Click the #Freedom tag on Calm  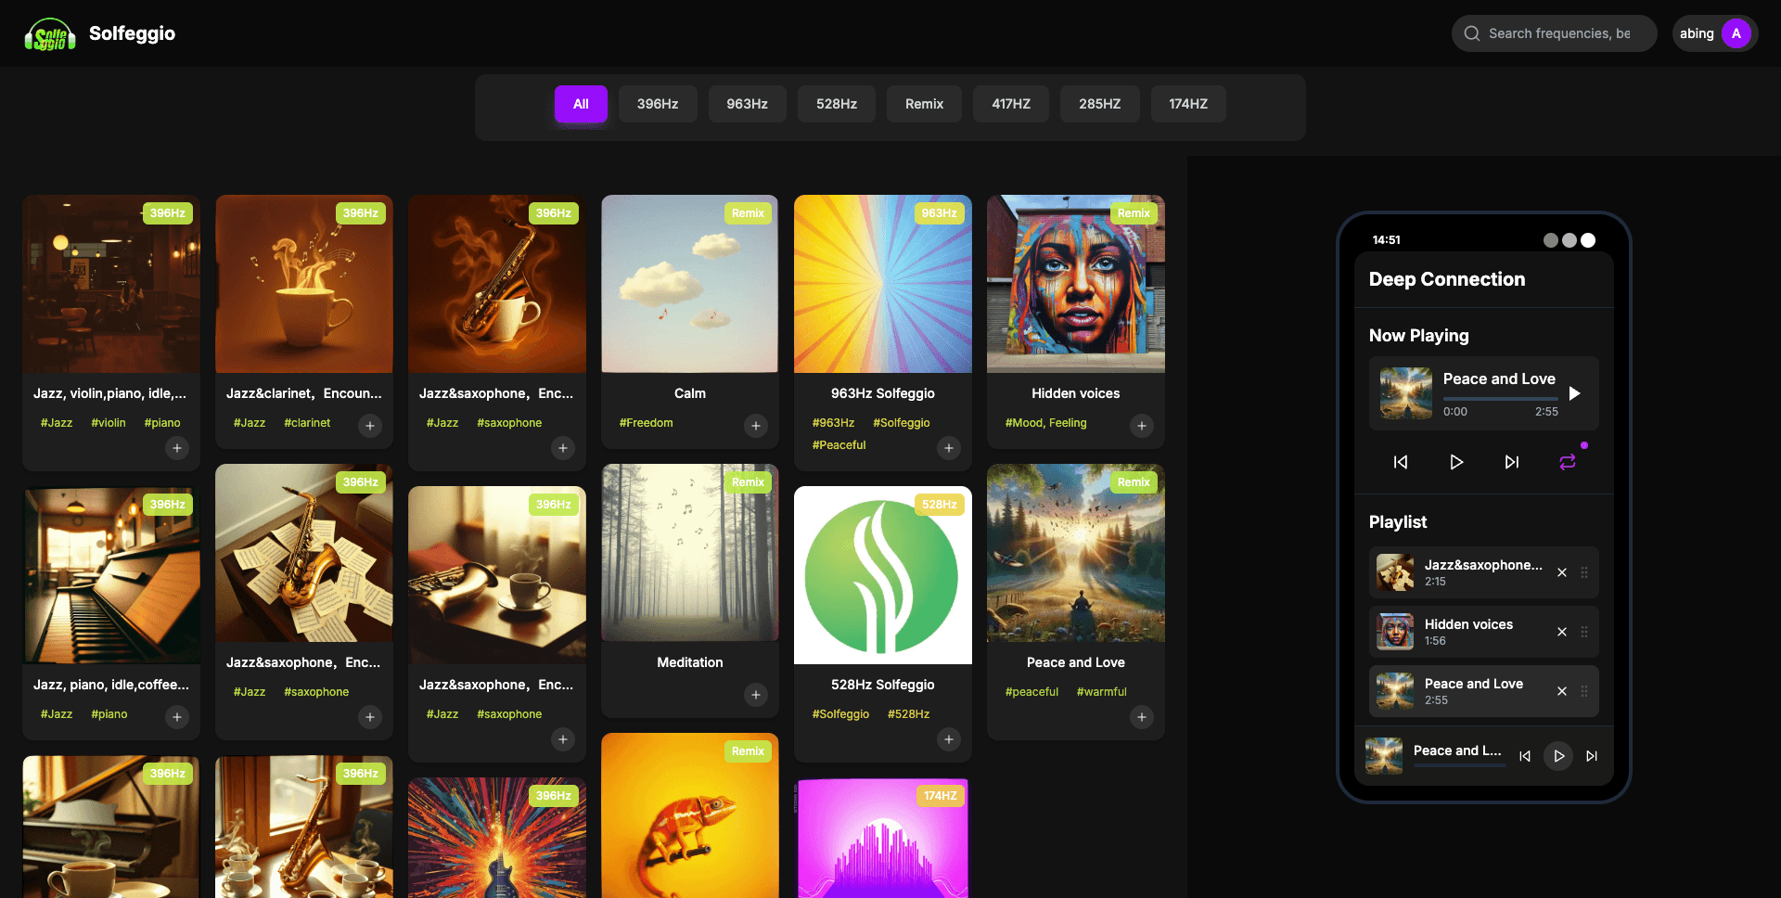pos(647,423)
